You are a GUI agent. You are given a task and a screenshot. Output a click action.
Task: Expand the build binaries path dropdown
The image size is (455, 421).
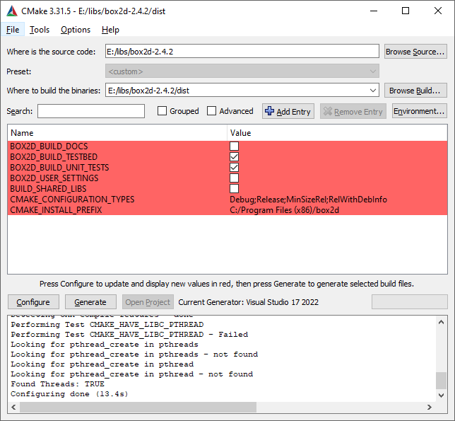tap(373, 91)
